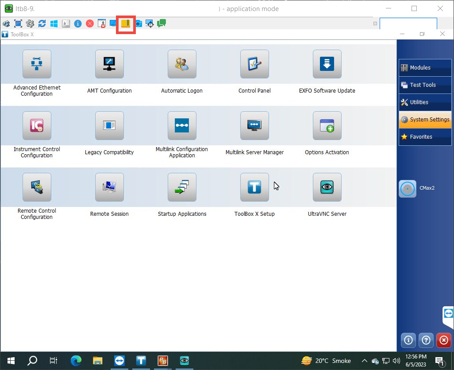Open Remote Control Configuration
Image resolution: width=454 pixels, height=370 pixels.
[37, 187]
